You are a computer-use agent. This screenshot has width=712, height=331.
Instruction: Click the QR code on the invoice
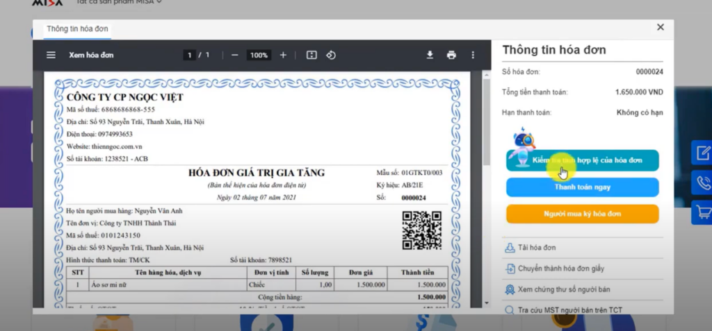click(x=422, y=230)
